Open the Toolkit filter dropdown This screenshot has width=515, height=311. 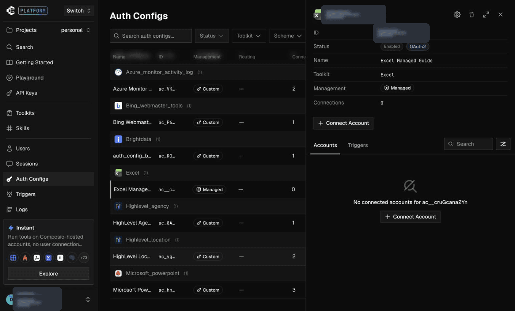pos(249,36)
